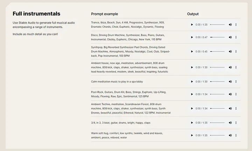Open more options for spa lobby track
Image resolution: width=252 pixels, height=151 pixels.
coord(236,82)
